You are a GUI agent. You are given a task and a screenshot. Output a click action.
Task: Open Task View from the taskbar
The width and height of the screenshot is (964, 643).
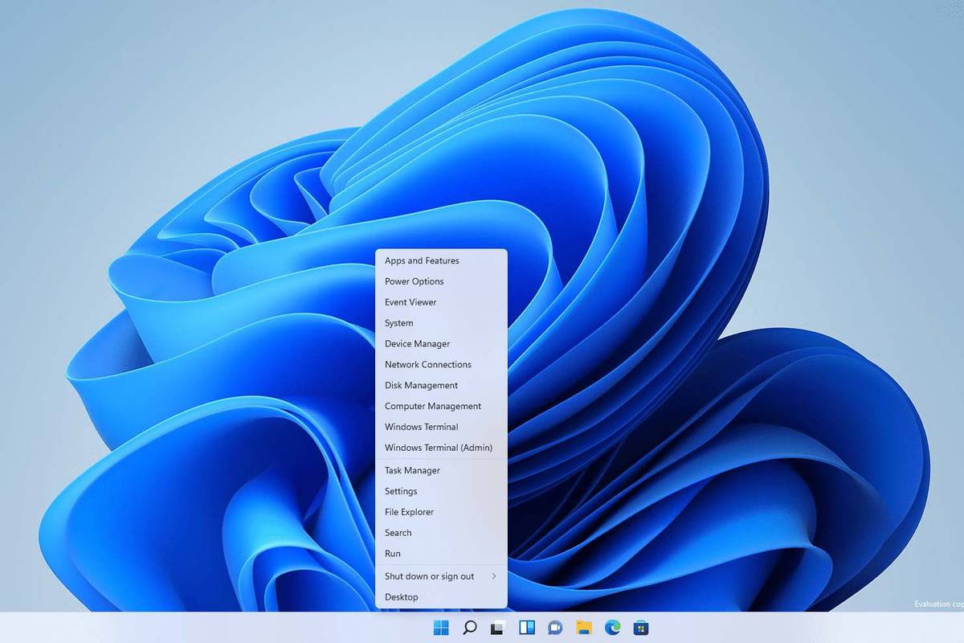pyautogui.click(x=498, y=628)
